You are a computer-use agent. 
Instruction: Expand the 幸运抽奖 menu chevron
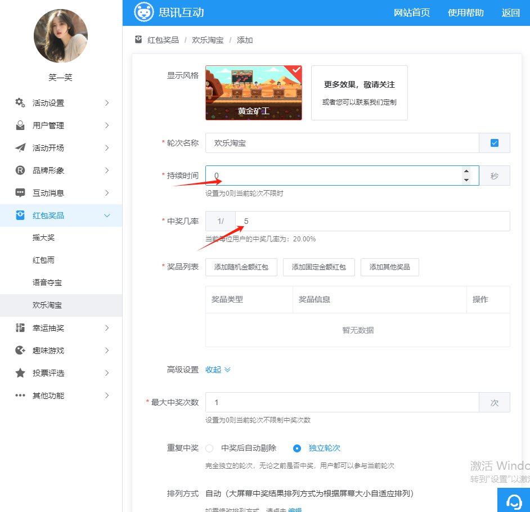(x=107, y=328)
